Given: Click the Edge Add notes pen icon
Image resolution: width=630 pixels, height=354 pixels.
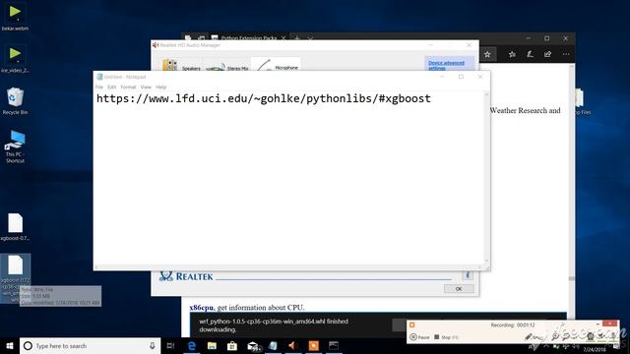Looking at the screenshot, I should 530,54.
